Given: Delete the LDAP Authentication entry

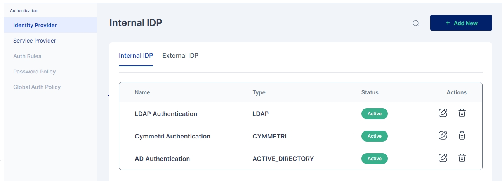Looking at the screenshot, I should pyautogui.click(x=462, y=113).
